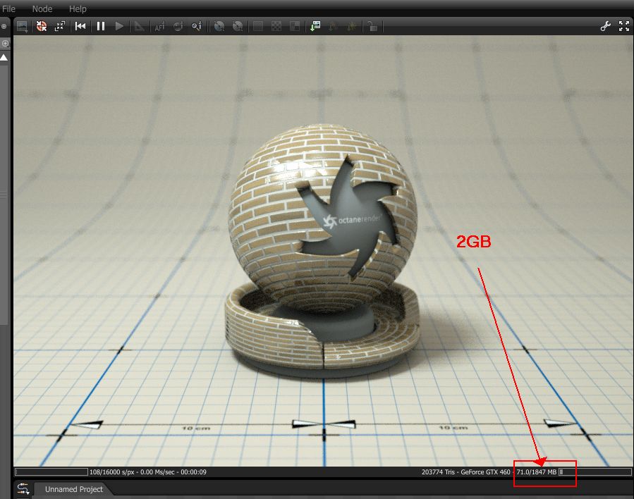The image size is (634, 499).
Task: Click the first greyed gizmo icon after save
Action: (333, 27)
